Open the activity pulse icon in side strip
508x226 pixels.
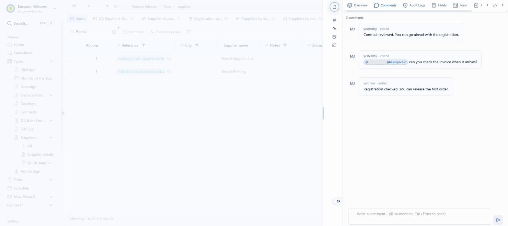pyautogui.click(x=334, y=28)
